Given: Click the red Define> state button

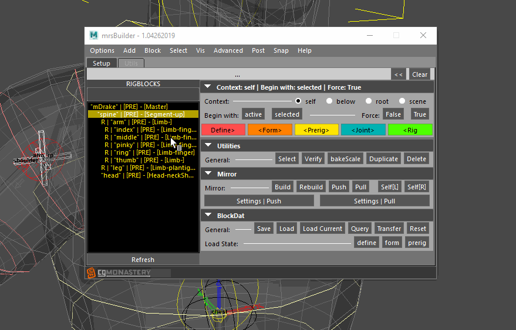Looking at the screenshot, I should point(223,130).
